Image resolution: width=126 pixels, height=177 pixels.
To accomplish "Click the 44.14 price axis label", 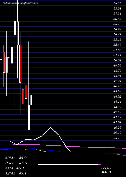I will coord(117,102).
